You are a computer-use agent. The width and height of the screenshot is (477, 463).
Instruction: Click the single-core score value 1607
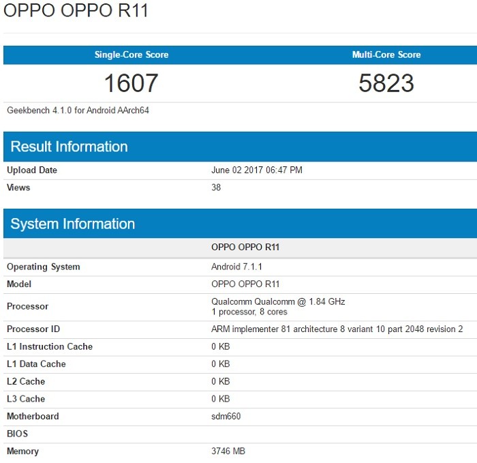[131, 83]
